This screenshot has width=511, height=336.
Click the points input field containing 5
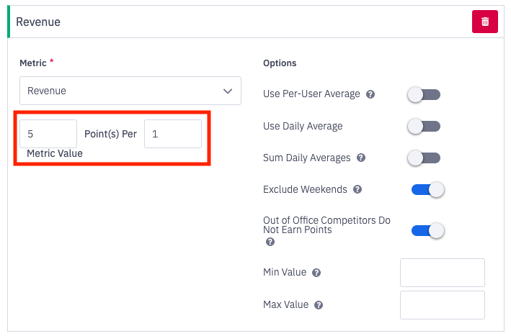click(48, 134)
